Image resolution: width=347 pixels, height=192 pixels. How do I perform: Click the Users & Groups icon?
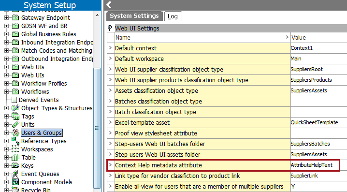coord(15,133)
